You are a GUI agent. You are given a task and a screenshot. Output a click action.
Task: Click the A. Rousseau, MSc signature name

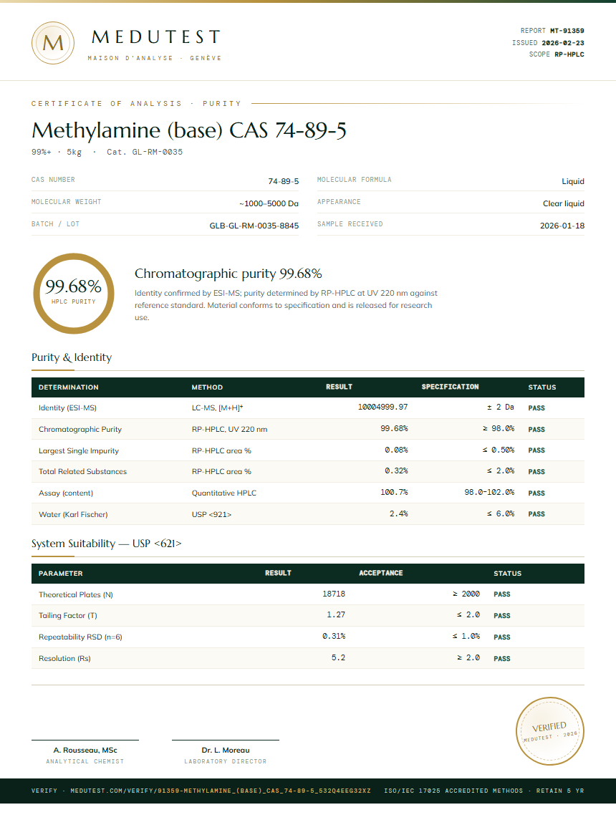[85, 751]
